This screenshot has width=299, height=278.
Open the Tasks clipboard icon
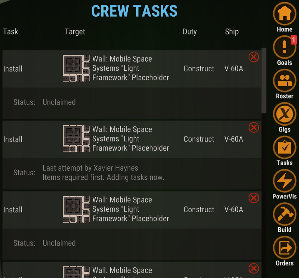284,148
